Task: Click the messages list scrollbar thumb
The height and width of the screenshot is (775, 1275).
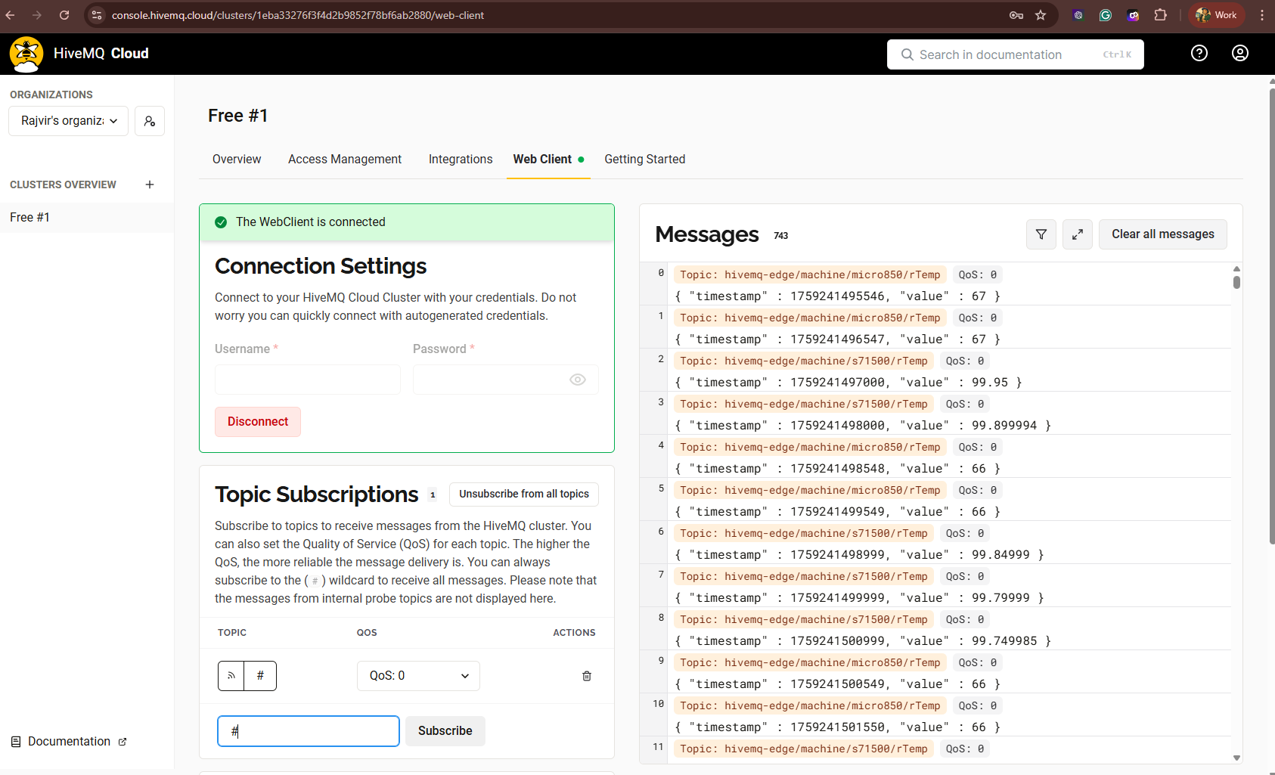Action: (1236, 282)
